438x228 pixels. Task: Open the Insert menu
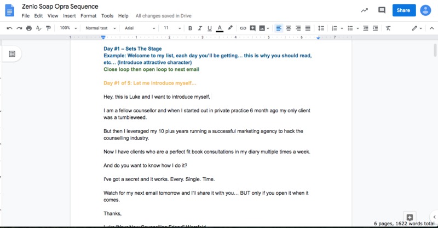70,16
